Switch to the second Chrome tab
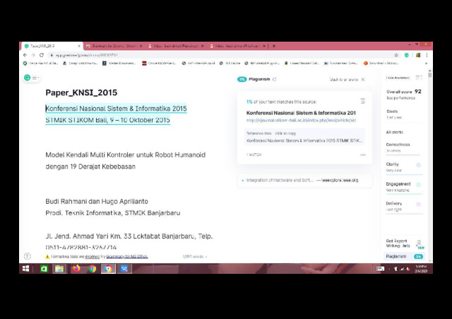 click(x=113, y=46)
